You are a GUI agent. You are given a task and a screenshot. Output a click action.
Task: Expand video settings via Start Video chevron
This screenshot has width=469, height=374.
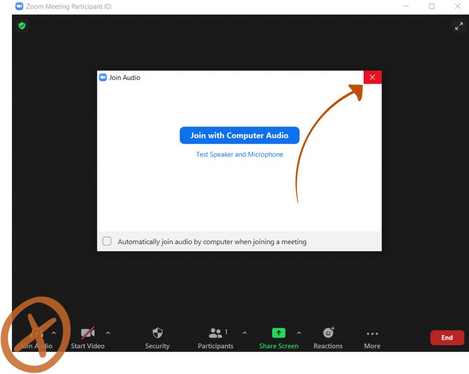(x=108, y=333)
